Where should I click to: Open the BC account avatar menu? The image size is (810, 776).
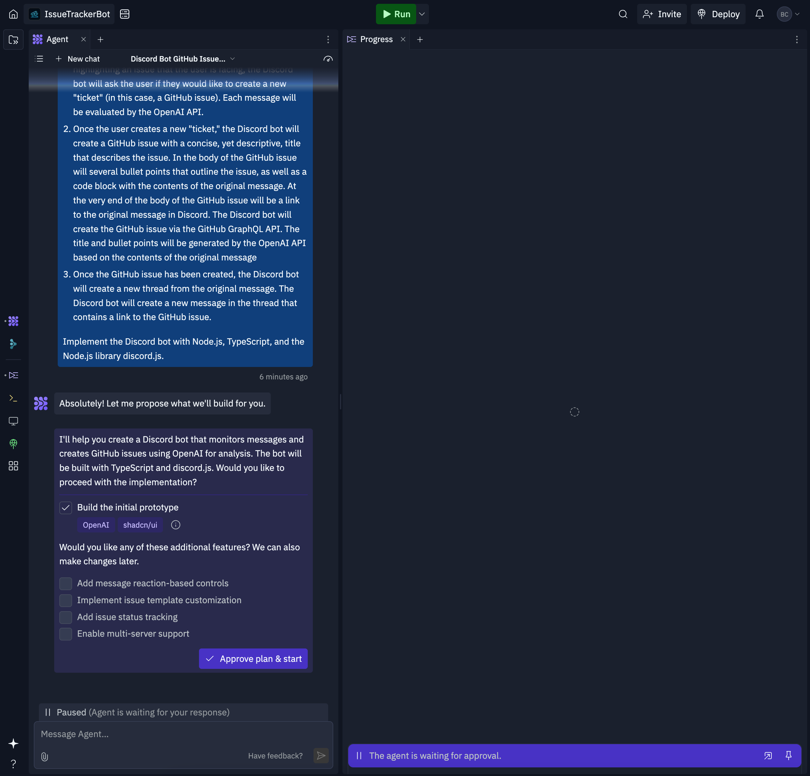(x=788, y=14)
